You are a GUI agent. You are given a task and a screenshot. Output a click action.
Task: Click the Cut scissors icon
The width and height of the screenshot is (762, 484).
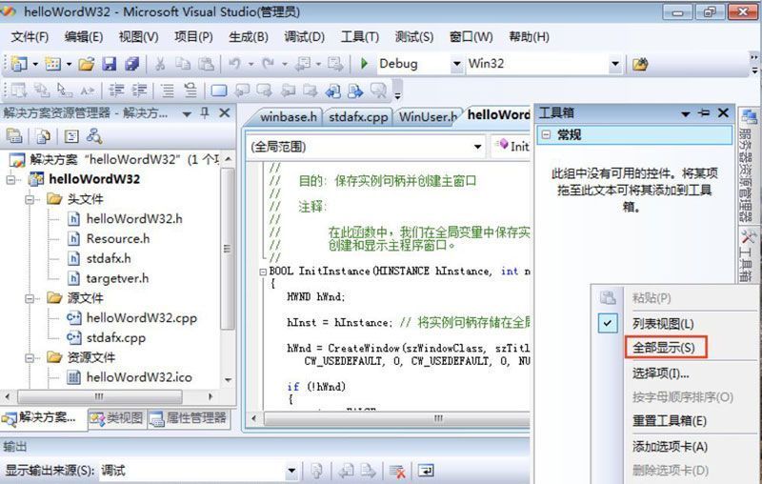point(160,64)
